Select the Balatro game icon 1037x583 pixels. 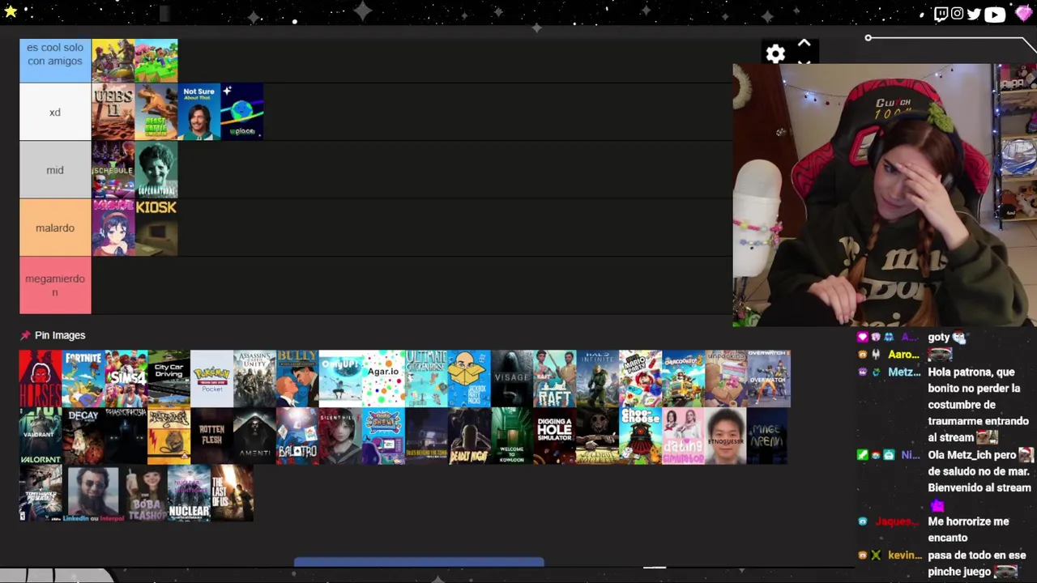[x=297, y=436]
